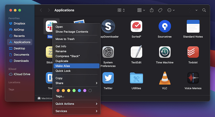Choose Make Alias
215x117 pixels.
coord(76,66)
